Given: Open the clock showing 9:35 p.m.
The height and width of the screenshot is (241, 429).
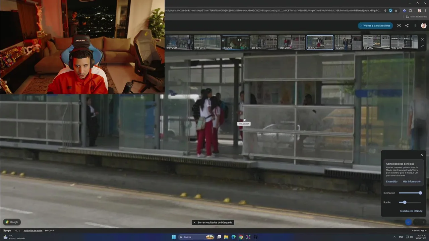Looking at the screenshot, I should pos(421,237).
